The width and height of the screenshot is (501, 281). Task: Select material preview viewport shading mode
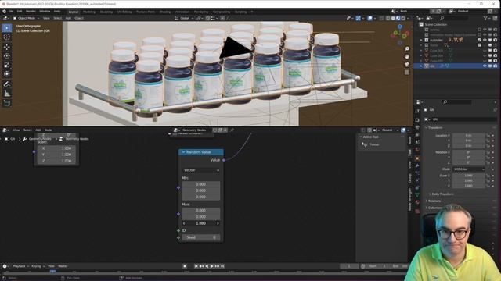(x=398, y=18)
